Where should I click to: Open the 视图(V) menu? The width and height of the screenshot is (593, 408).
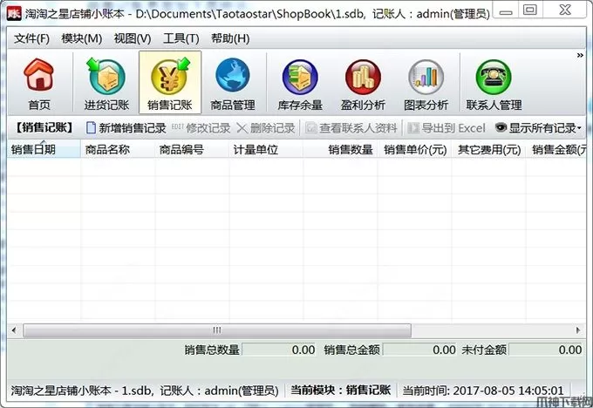coord(133,38)
